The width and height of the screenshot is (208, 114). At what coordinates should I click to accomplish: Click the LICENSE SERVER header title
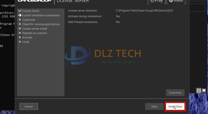pos(73,1)
